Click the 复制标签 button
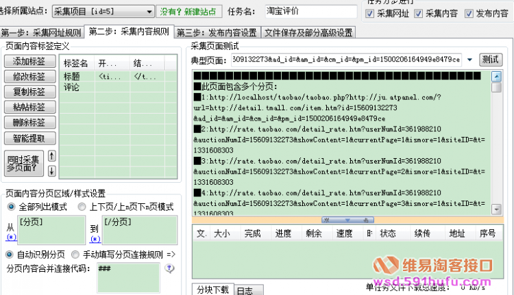The image size is (514, 295). 30,92
